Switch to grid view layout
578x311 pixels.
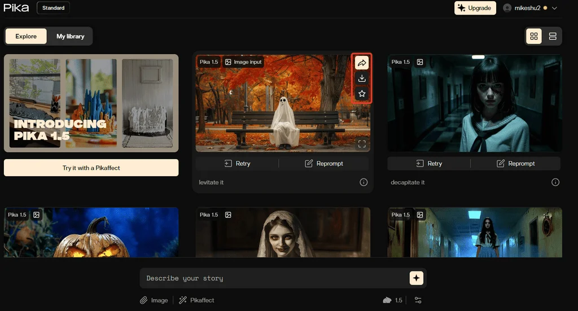pos(533,36)
